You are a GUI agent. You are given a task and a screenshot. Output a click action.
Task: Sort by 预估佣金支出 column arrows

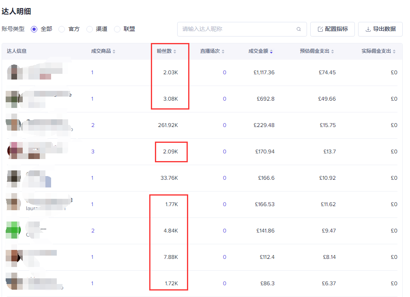click(x=333, y=52)
